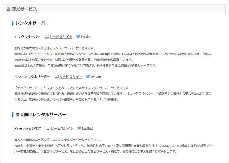This screenshot has height=163, width=229.
Task: Click the Twitter bird icon in the シン・レンタルサーバー row
Action: (x=88, y=76)
